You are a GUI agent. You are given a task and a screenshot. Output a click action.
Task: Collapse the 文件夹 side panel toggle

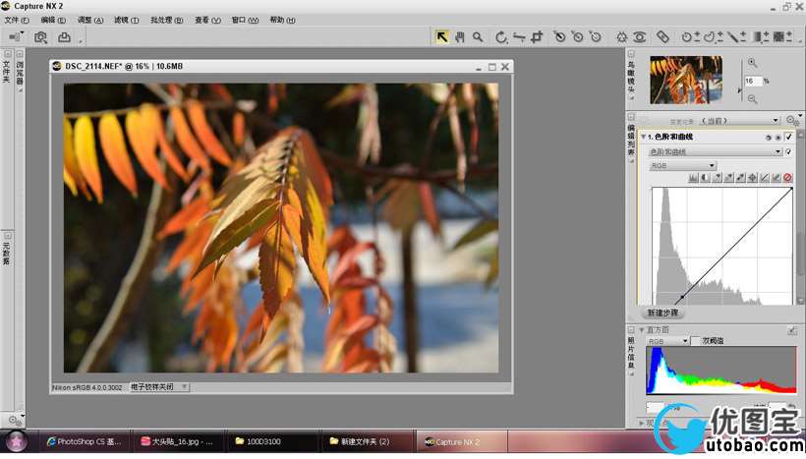[x=7, y=53]
